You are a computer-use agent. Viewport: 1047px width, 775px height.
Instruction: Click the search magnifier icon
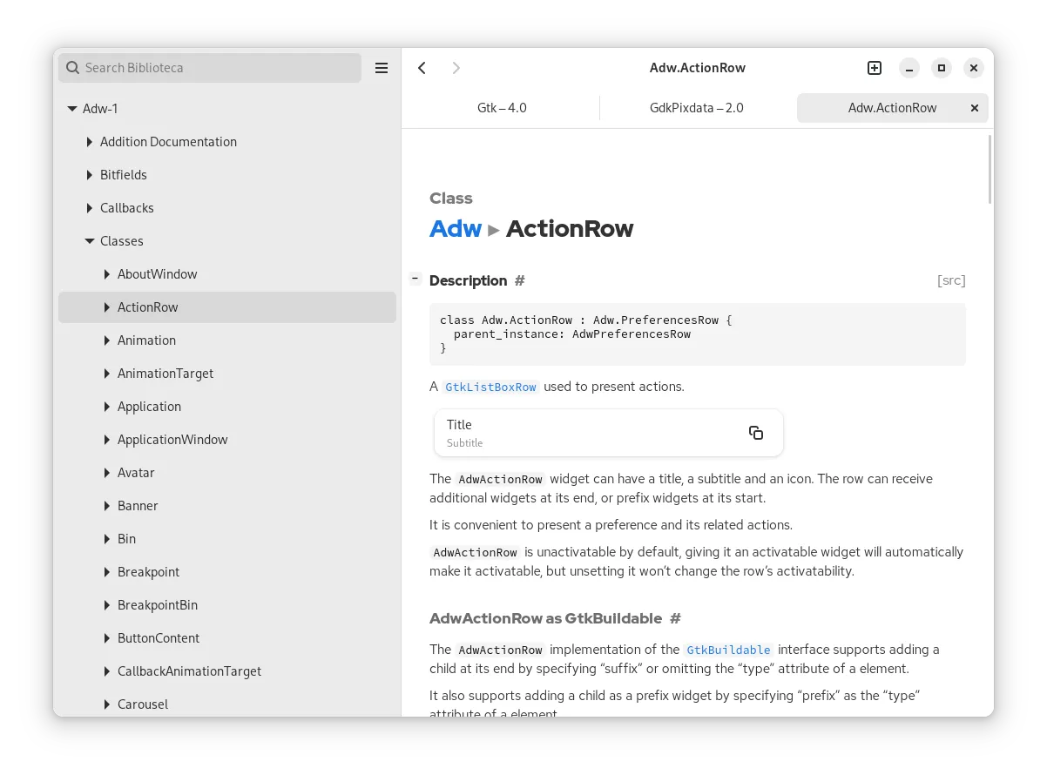72,68
